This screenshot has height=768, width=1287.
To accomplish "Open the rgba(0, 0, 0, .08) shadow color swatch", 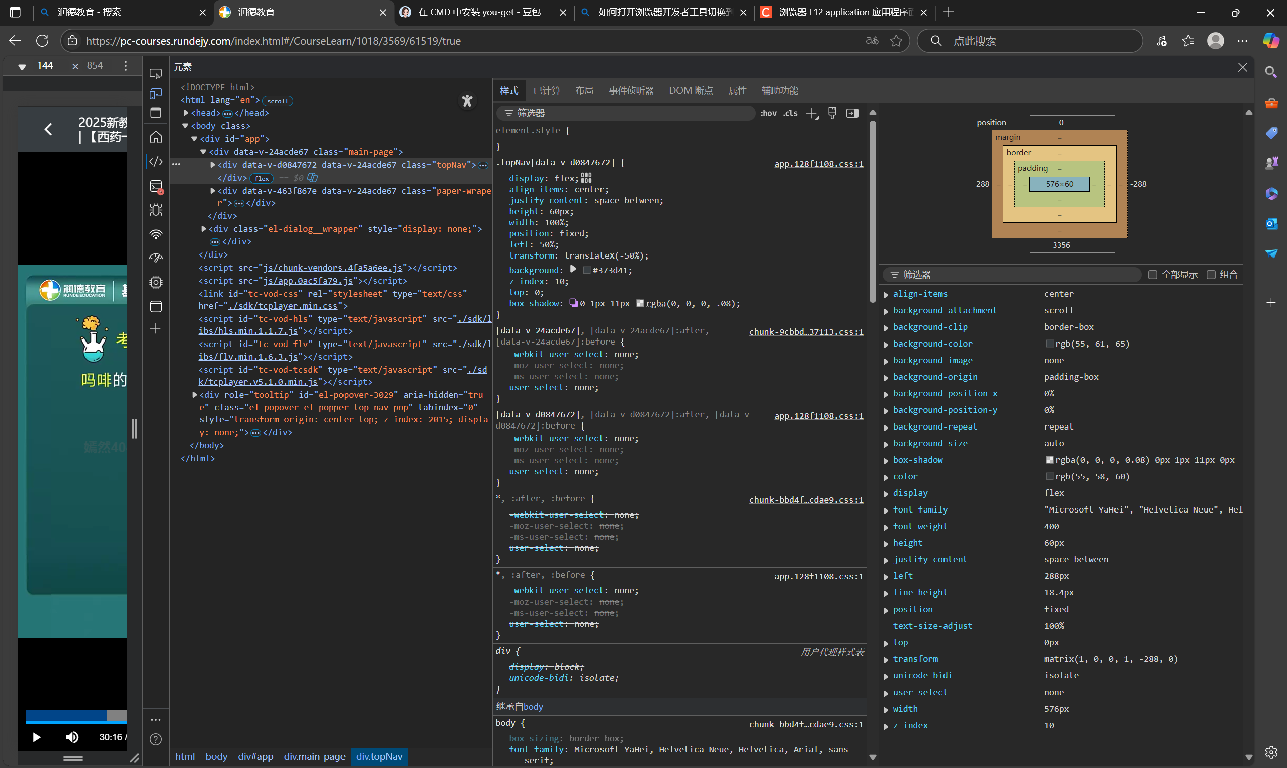I will click(640, 303).
